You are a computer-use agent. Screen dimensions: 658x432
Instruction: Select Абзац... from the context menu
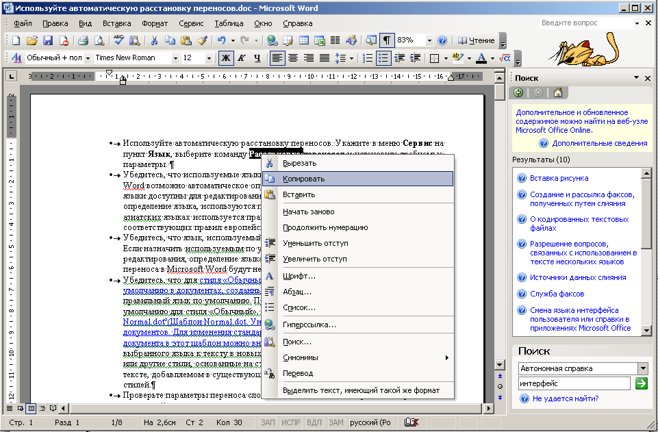coord(357,292)
